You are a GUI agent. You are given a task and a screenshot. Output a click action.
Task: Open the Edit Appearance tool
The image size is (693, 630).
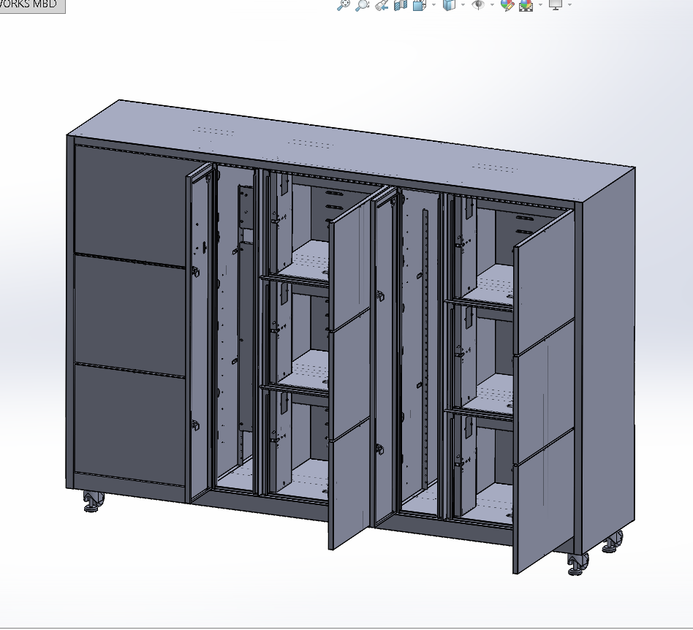click(x=507, y=4)
